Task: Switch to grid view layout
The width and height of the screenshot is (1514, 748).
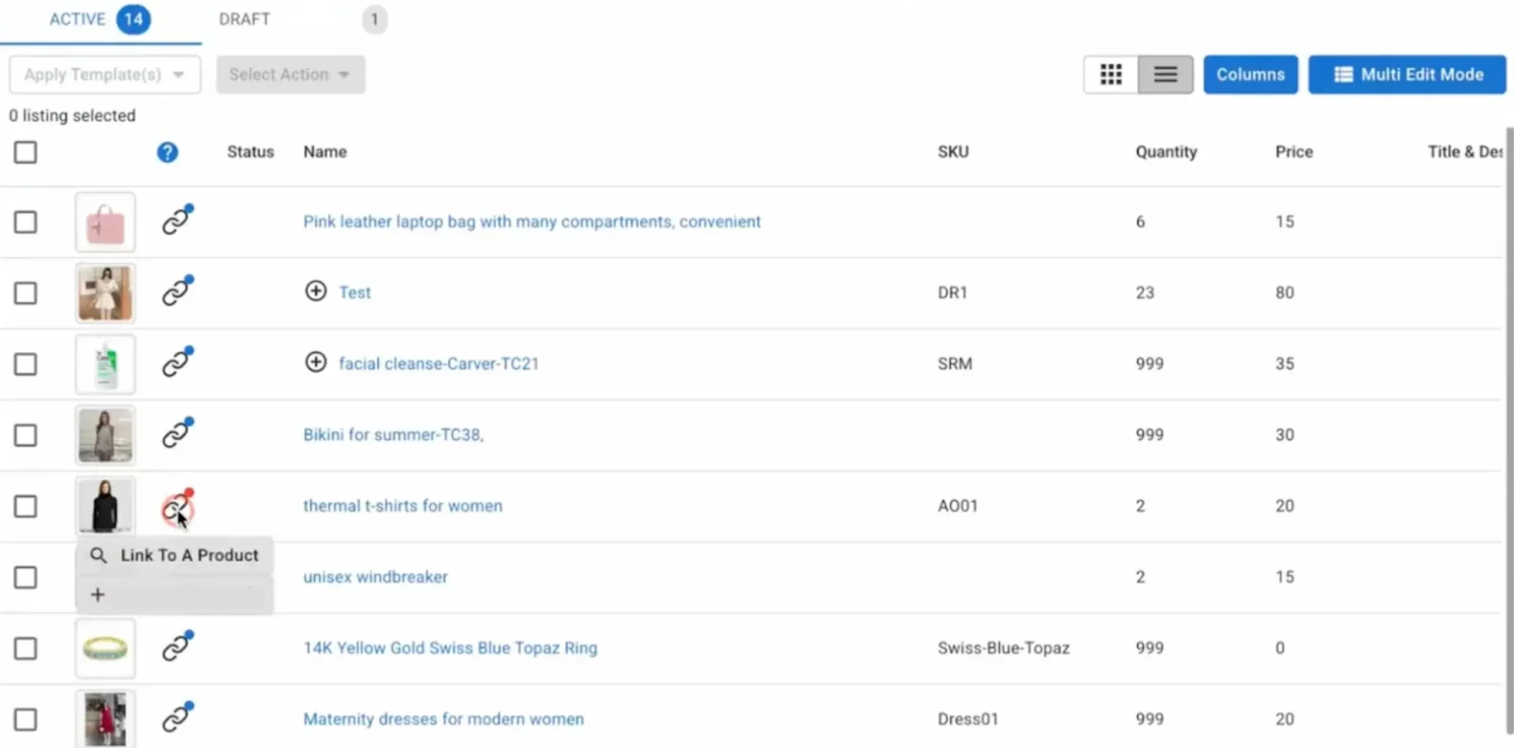Action: pyautogui.click(x=1111, y=75)
